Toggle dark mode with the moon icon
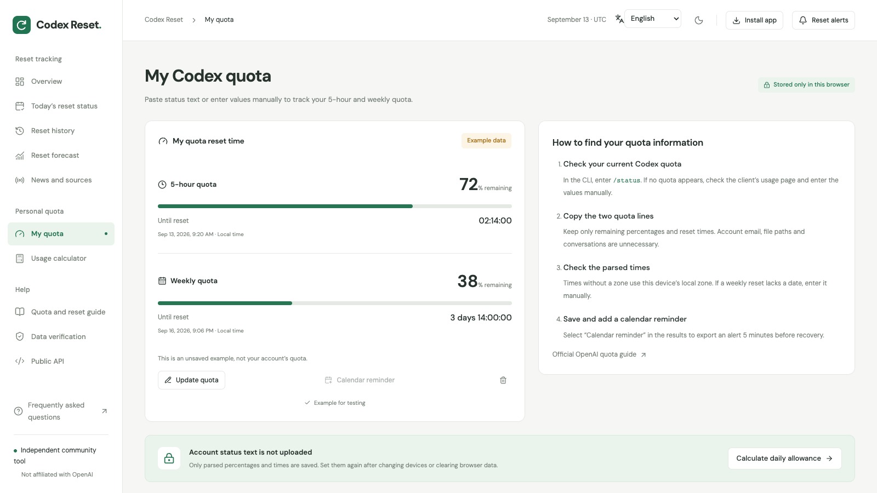877x493 pixels. coord(699,20)
